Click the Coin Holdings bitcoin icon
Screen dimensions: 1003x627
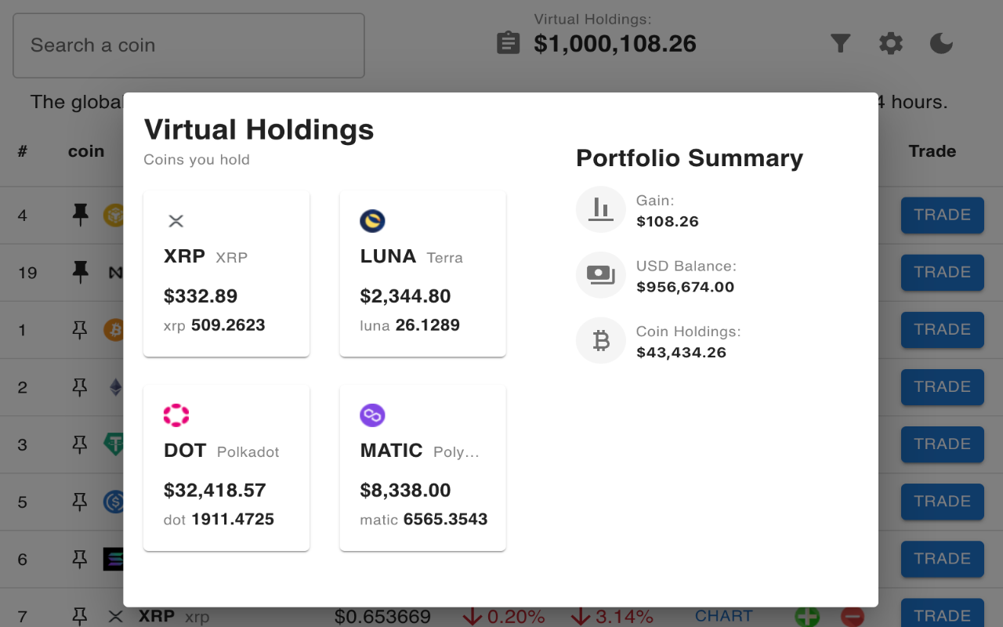coord(601,341)
